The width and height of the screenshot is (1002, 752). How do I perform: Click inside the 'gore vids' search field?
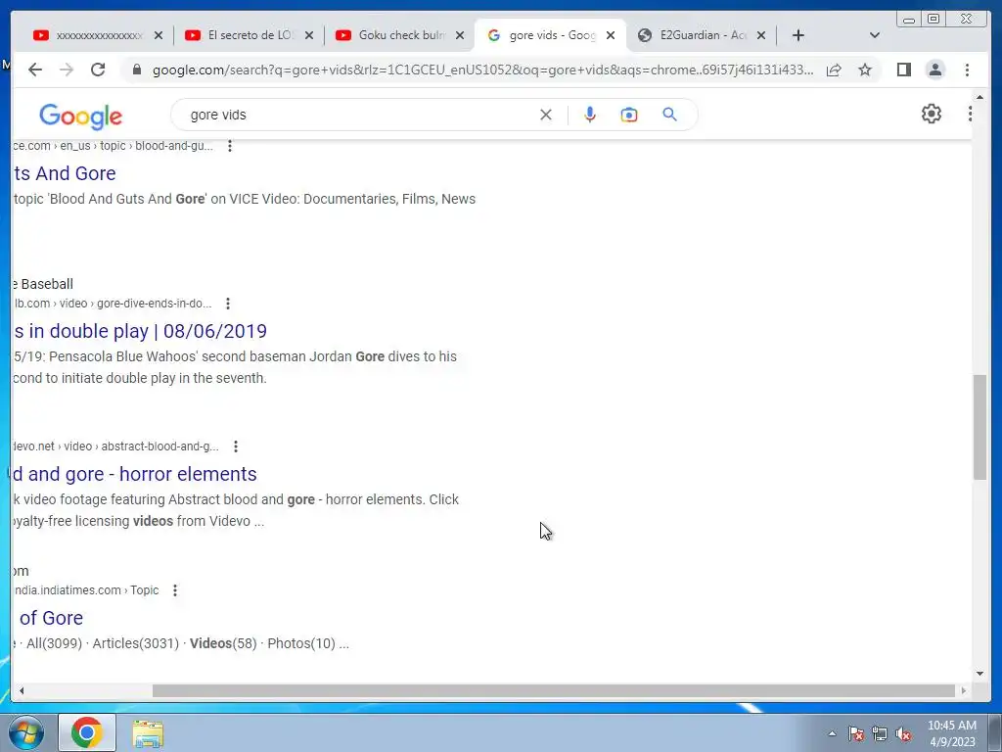pyautogui.click(x=358, y=116)
